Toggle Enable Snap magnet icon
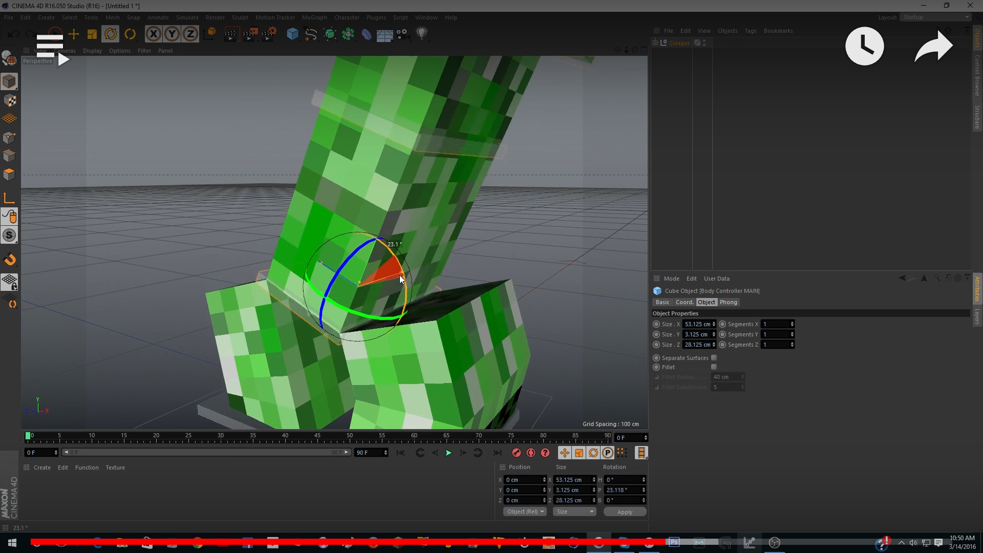Screen dimensions: 983x553 [9, 260]
